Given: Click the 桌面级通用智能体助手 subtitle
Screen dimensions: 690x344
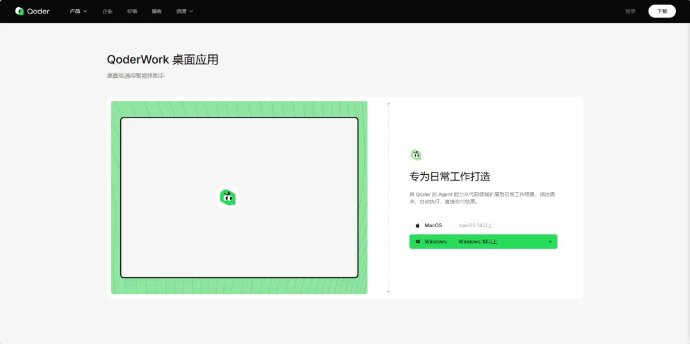Looking at the screenshot, I should pyautogui.click(x=135, y=75).
